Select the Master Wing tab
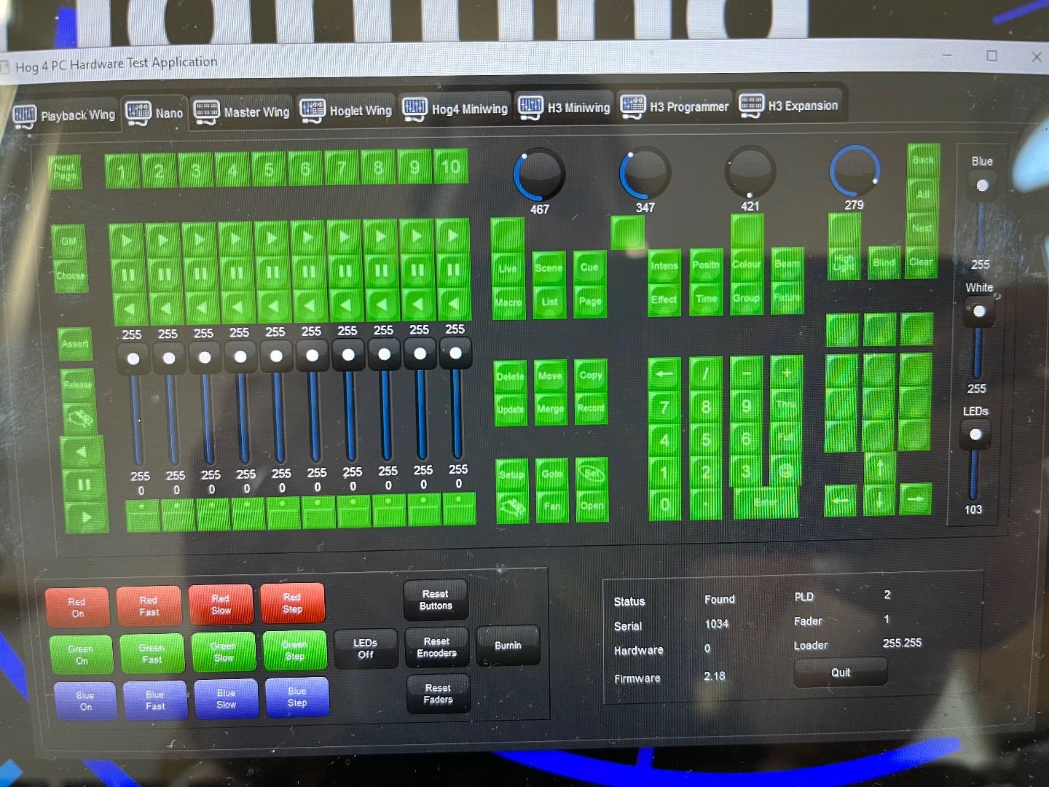Screen dimensions: 1049x787 (242, 111)
